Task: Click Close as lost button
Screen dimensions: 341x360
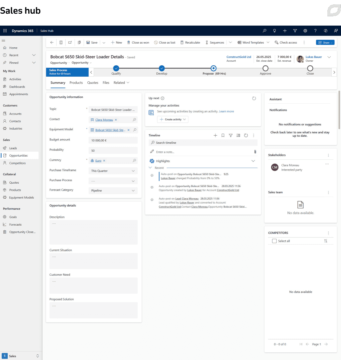Action: pos(165,42)
